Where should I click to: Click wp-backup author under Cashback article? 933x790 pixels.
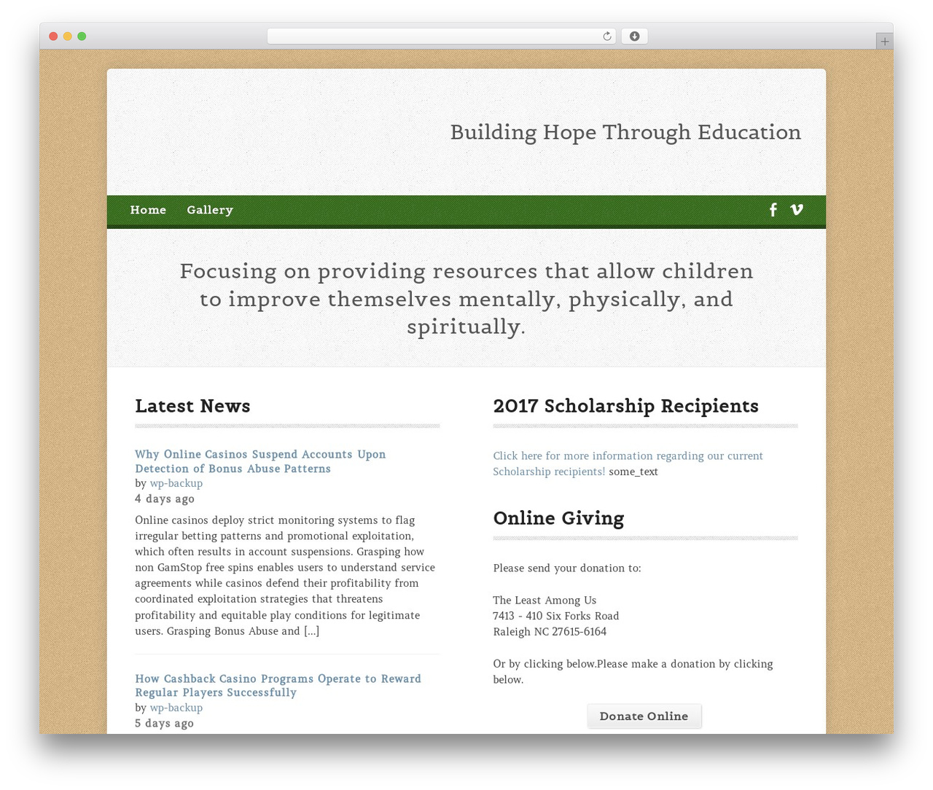pos(176,708)
